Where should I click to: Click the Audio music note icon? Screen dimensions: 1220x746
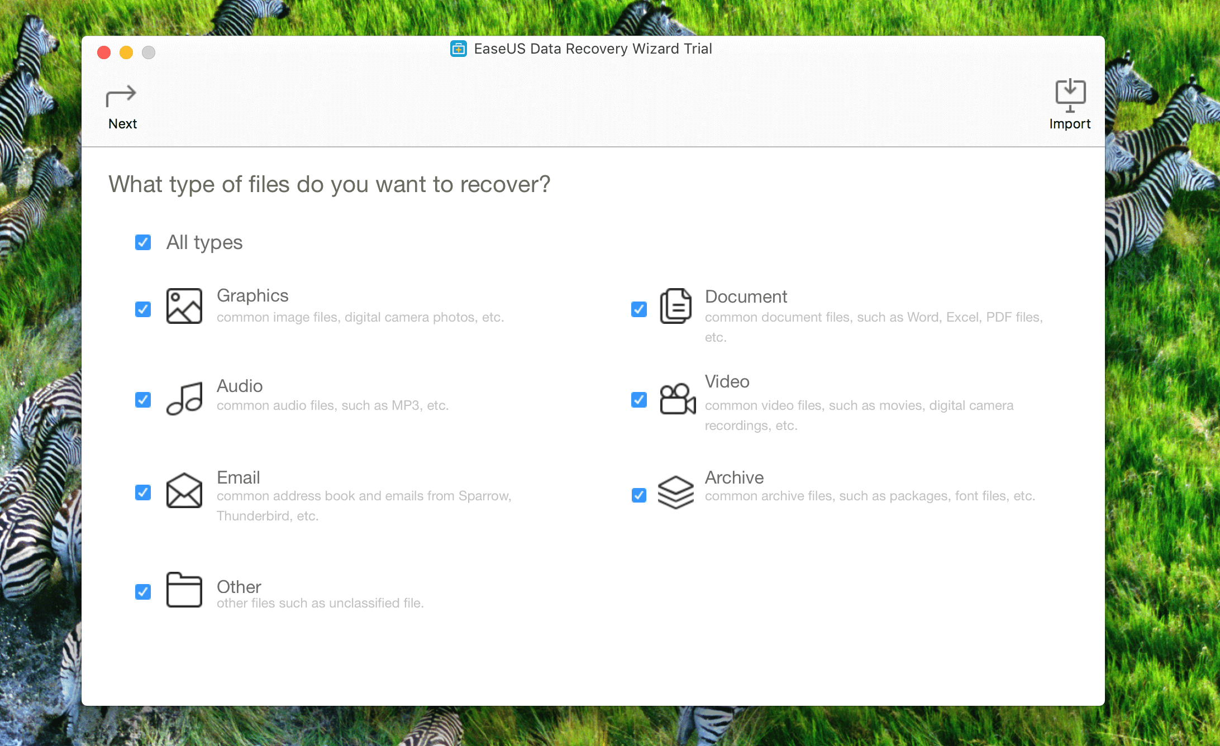point(184,399)
